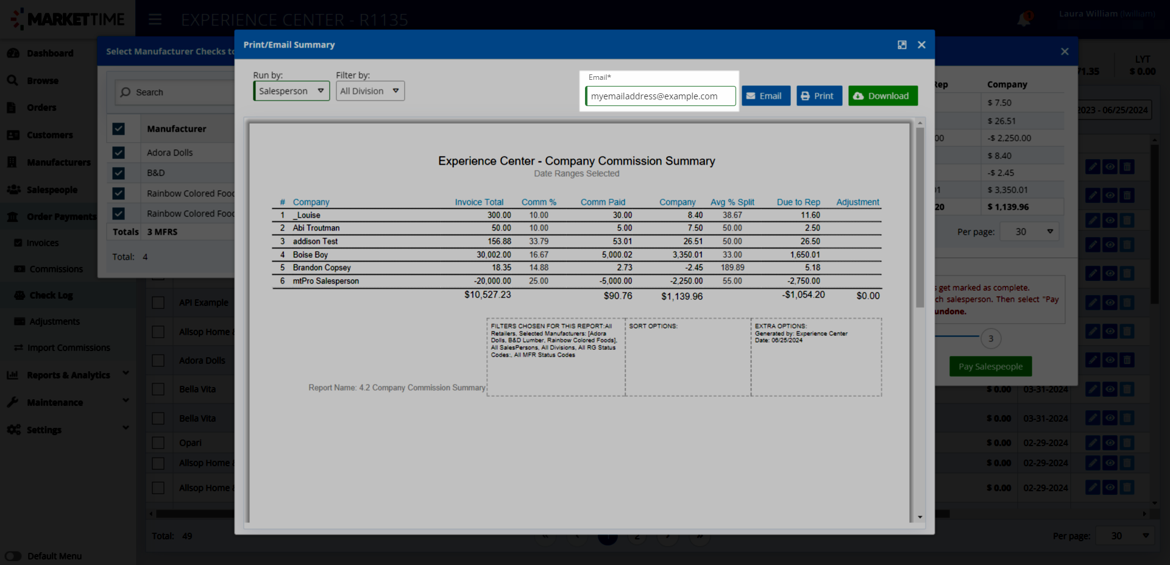1170x565 pixels.
Task: Click the pencil edit icon in the API Example row
Action: click(x=1093, y=302)
